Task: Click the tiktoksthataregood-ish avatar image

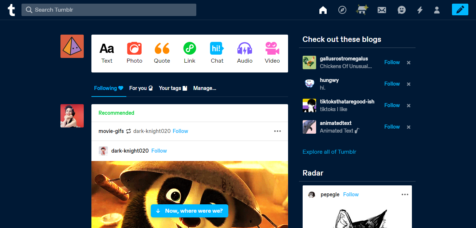Action: click(309, 105)
